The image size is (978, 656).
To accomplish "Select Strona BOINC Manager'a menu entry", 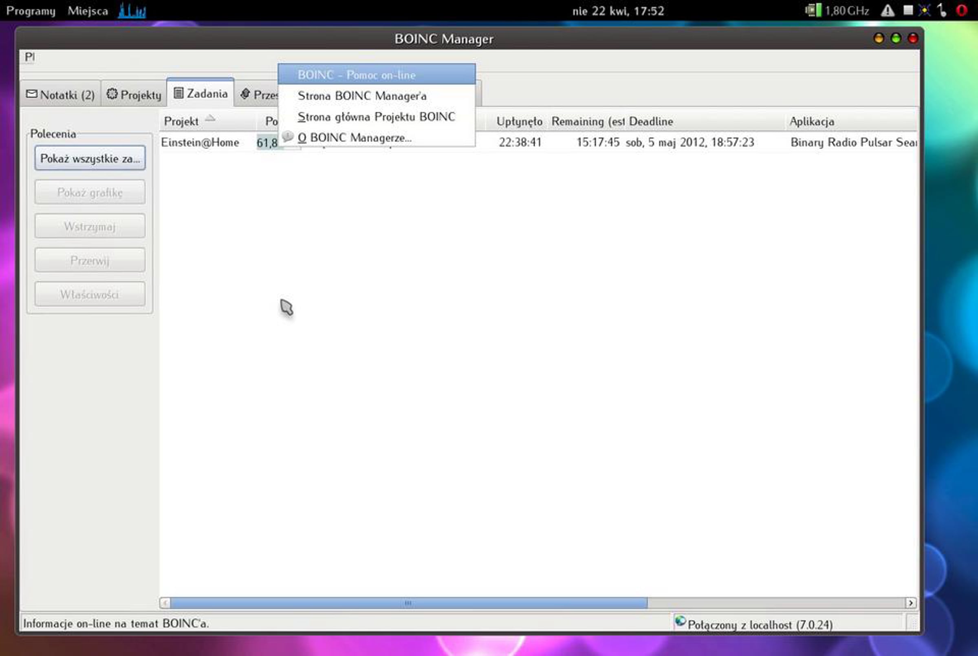I will pyautogui.click(x=377, y=96).
